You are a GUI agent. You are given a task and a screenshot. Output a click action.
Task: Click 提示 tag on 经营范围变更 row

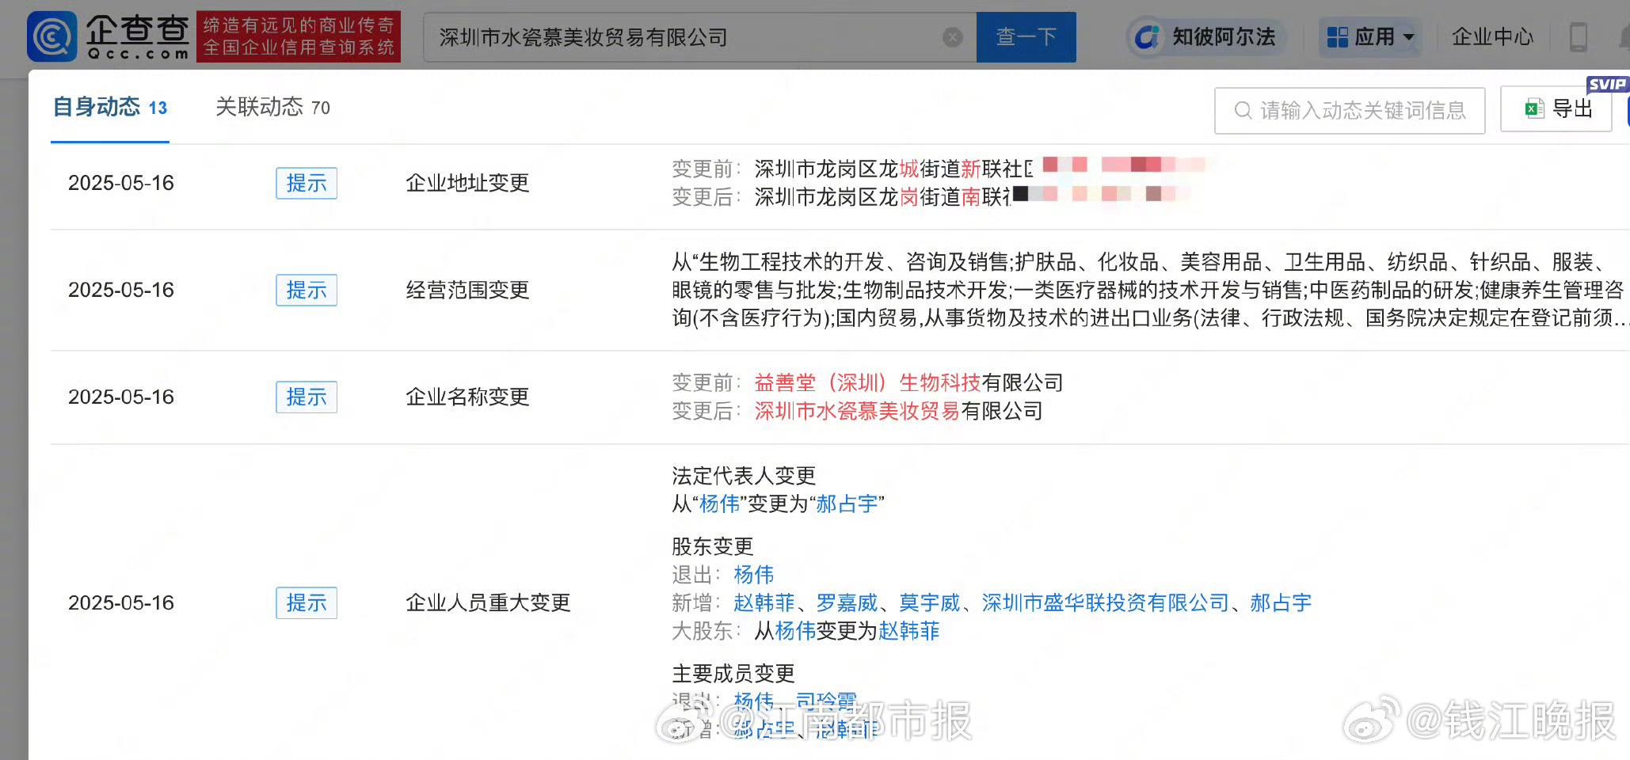(x=307, y=290)
